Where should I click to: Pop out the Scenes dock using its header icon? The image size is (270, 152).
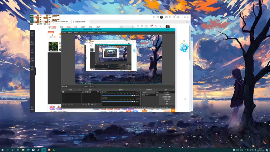[x=80, y=90]
